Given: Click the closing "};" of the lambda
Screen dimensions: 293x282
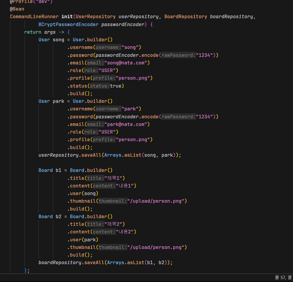Looking at the screenshot, I should pos(27,270).
